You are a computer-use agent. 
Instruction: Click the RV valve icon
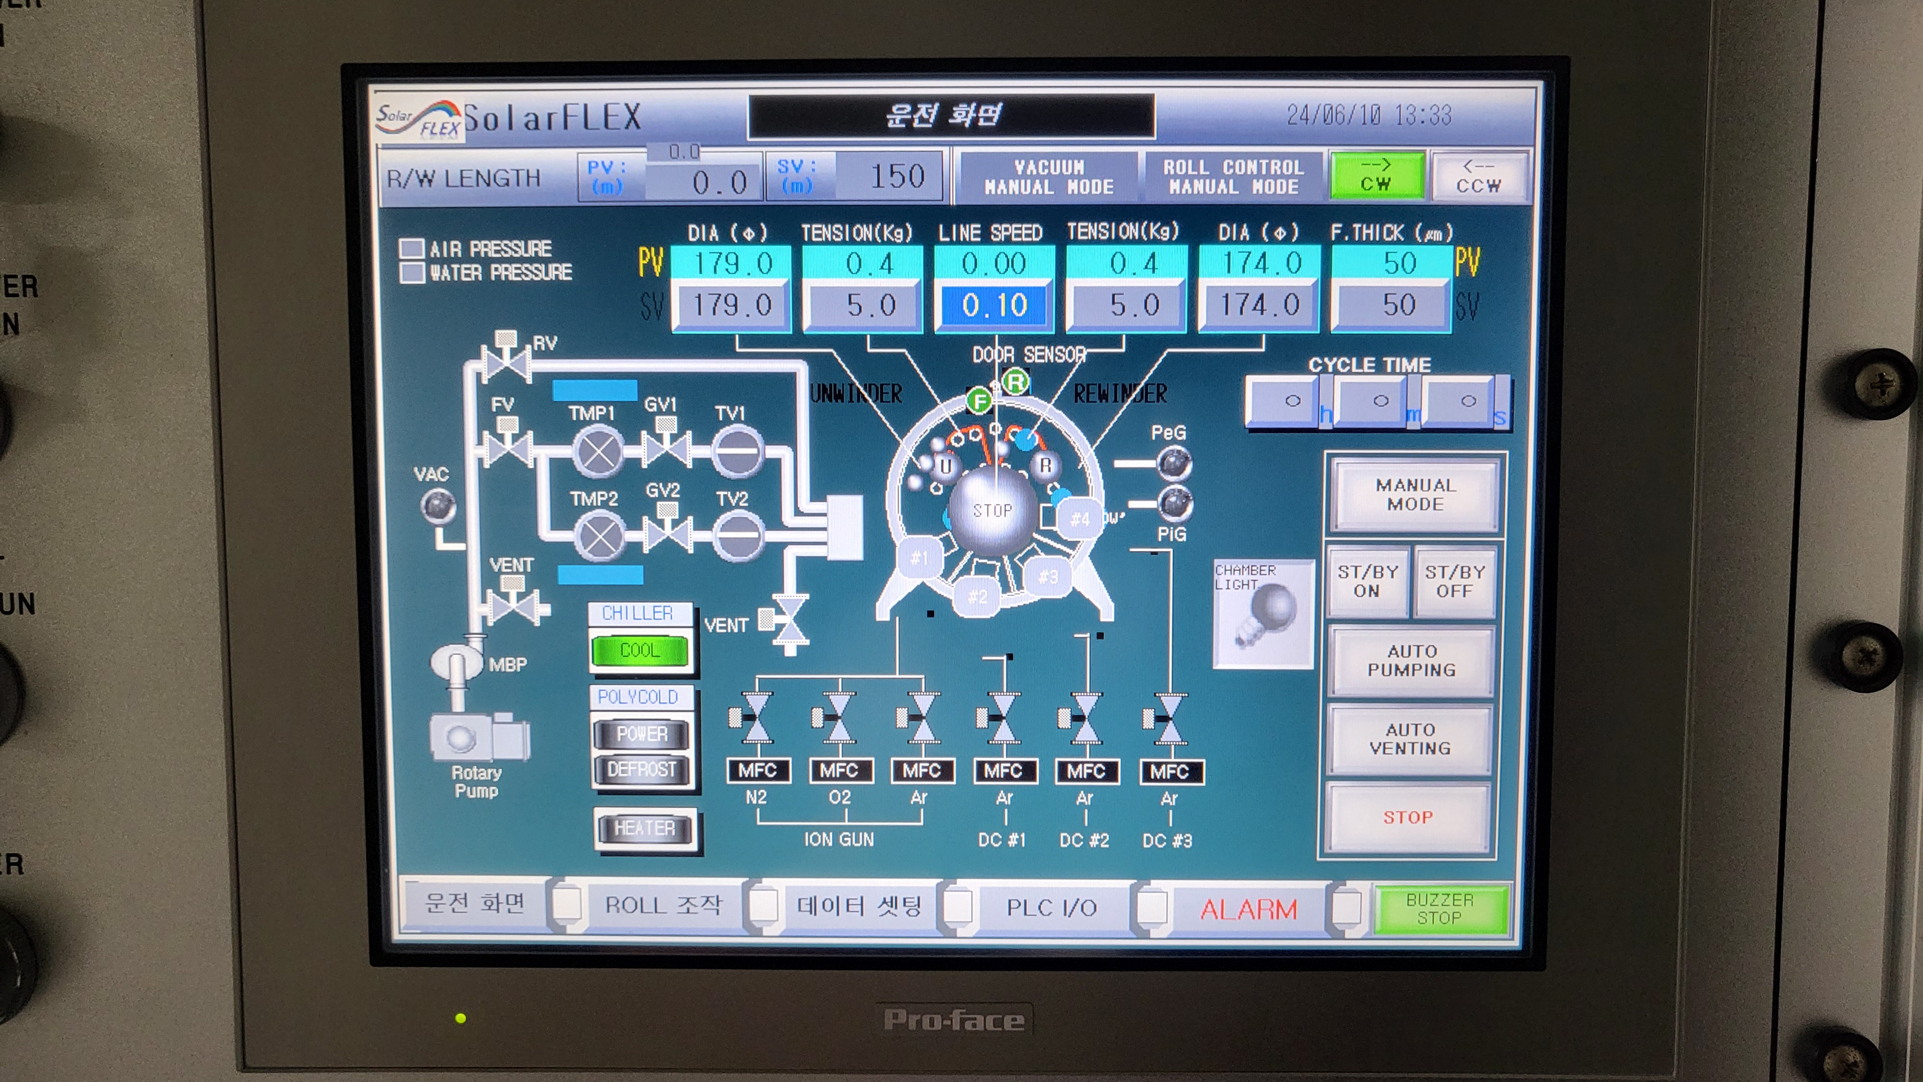click(x=507, y=362)
